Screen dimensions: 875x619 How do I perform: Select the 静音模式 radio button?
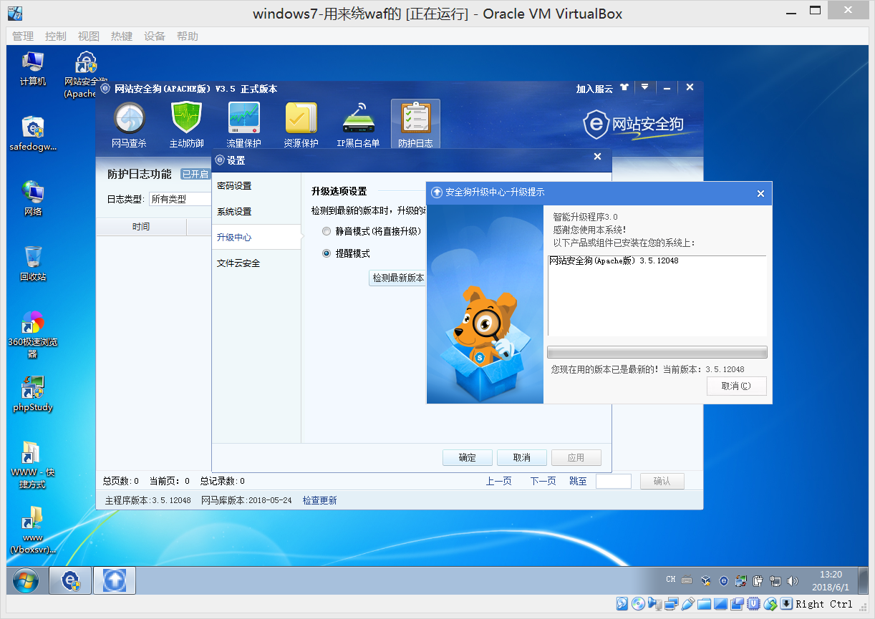click(x=327, y=231)
